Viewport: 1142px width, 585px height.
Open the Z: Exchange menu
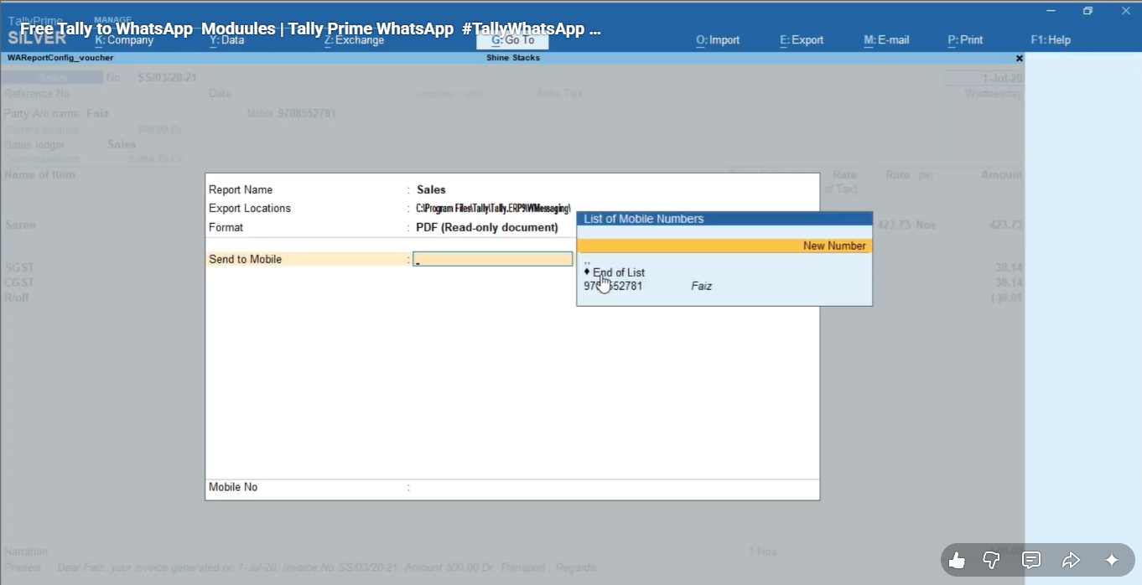354,40
